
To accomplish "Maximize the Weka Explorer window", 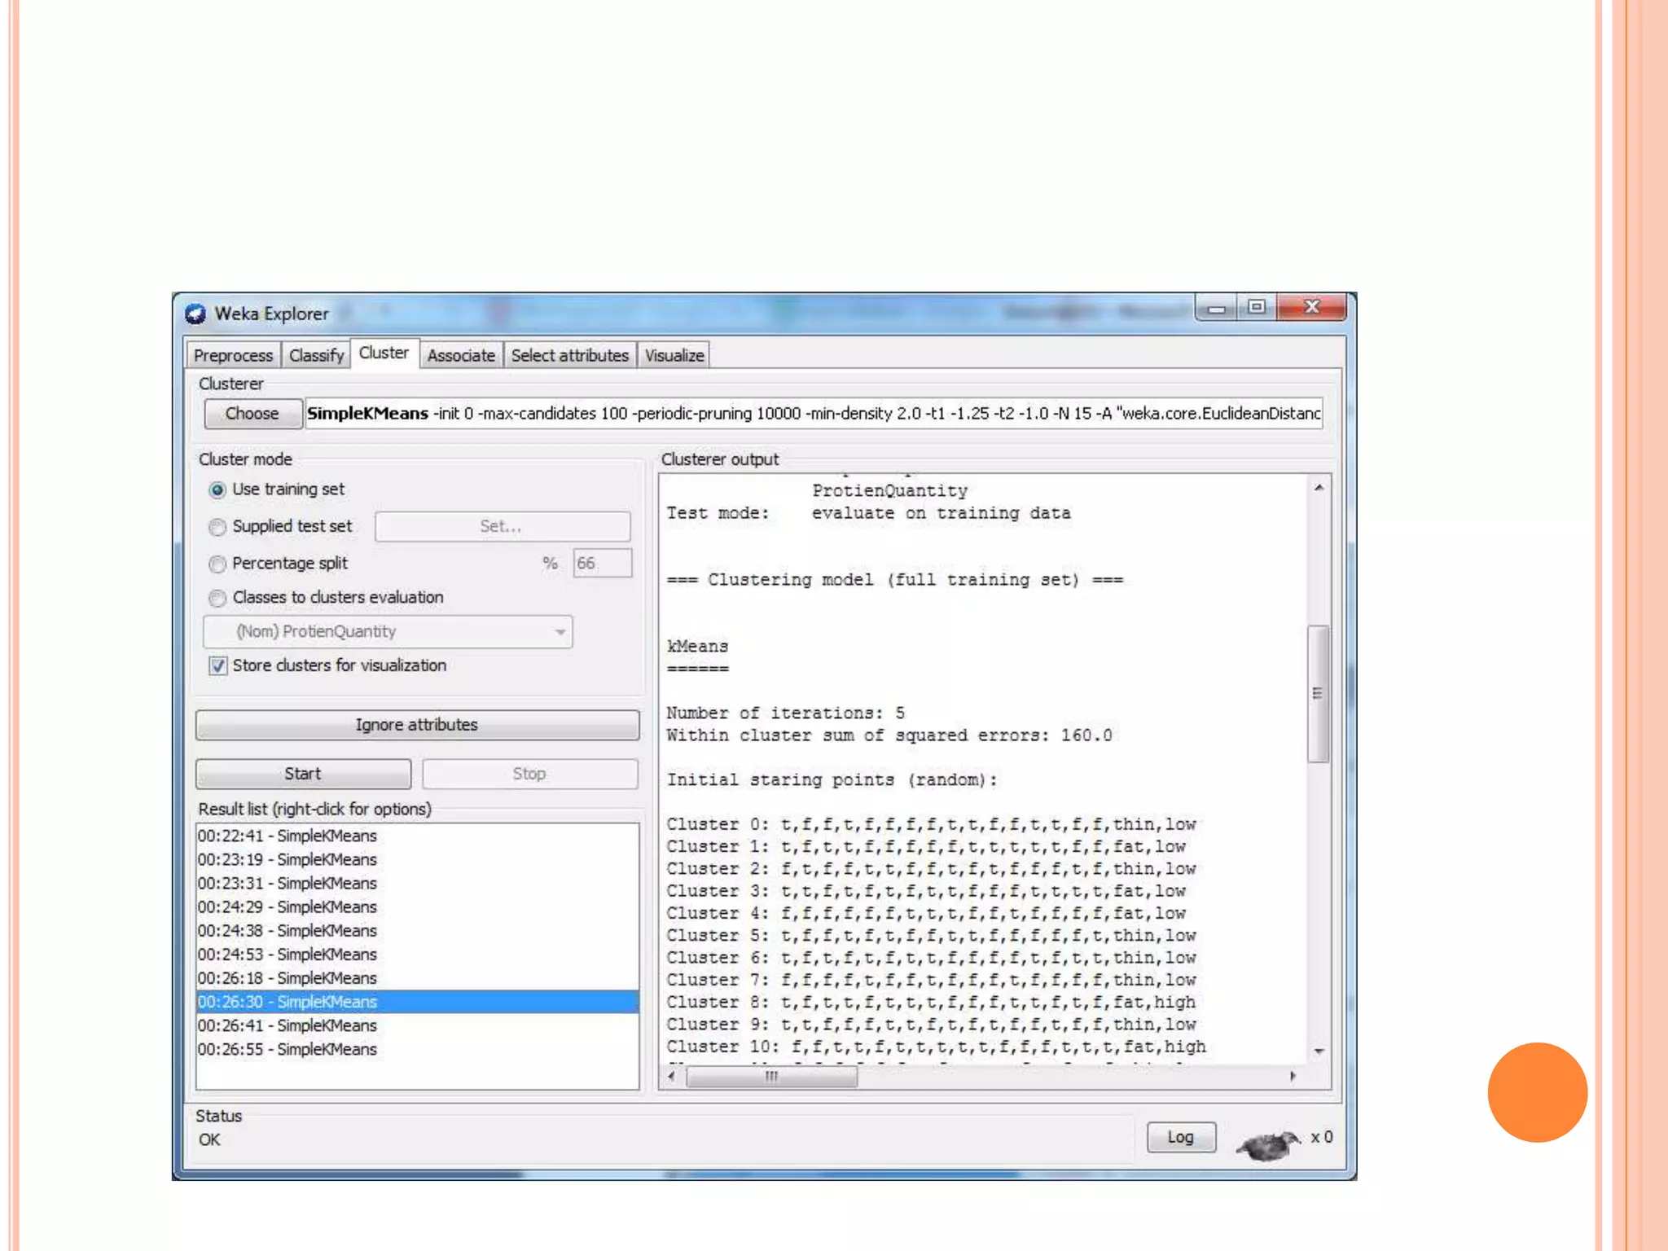I will 1257,307.
